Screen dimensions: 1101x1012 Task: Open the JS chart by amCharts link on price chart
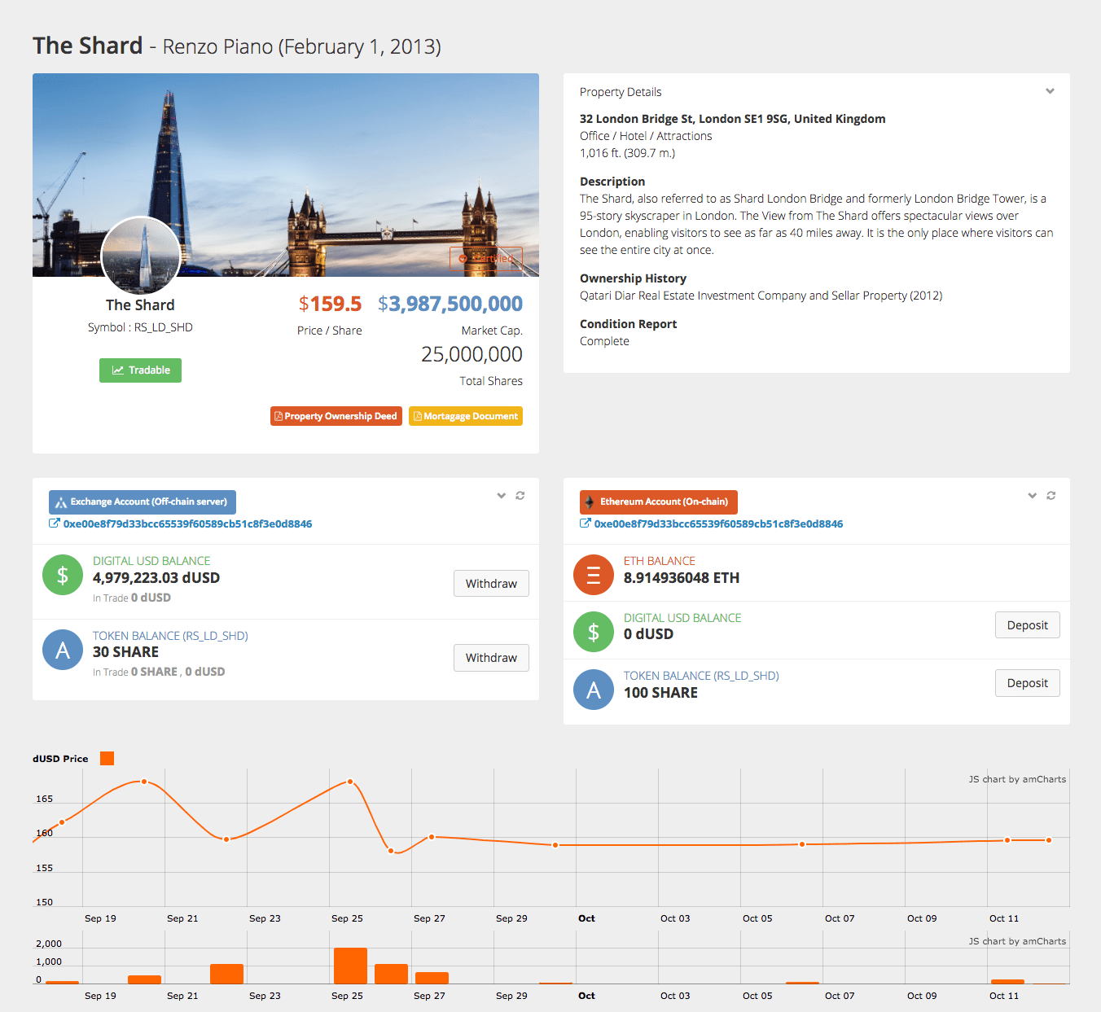coord(1017,779)
